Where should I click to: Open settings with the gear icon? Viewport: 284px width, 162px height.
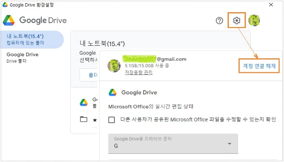[237, 20]
